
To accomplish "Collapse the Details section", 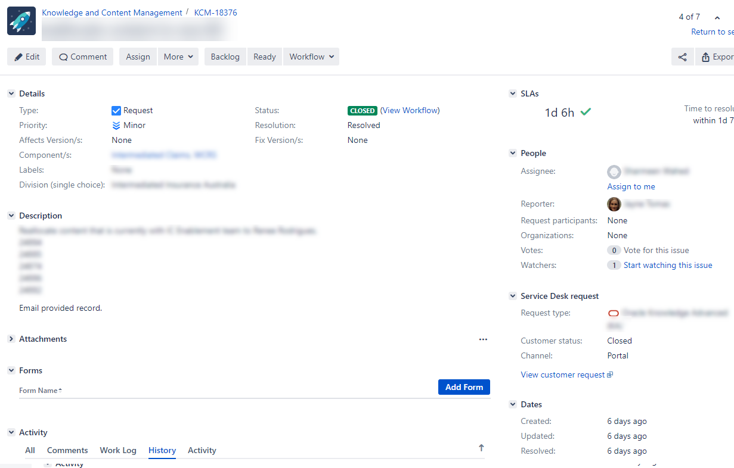I will (11, 93).
